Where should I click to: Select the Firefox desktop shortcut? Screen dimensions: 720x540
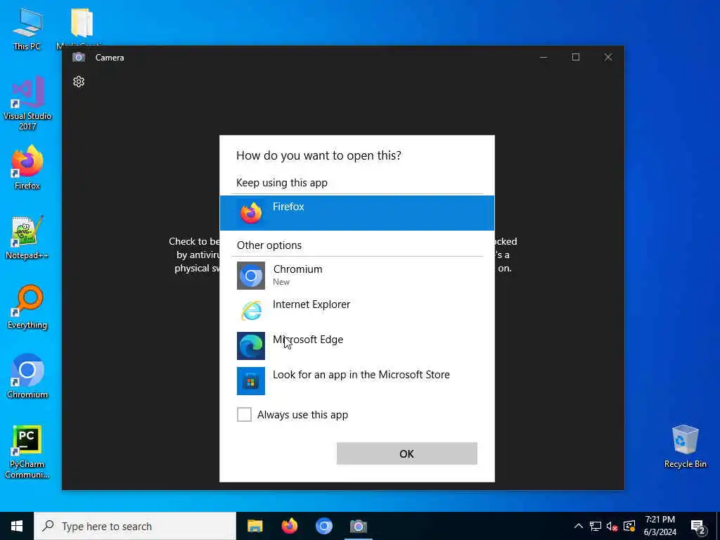click(x=27, y=167)
